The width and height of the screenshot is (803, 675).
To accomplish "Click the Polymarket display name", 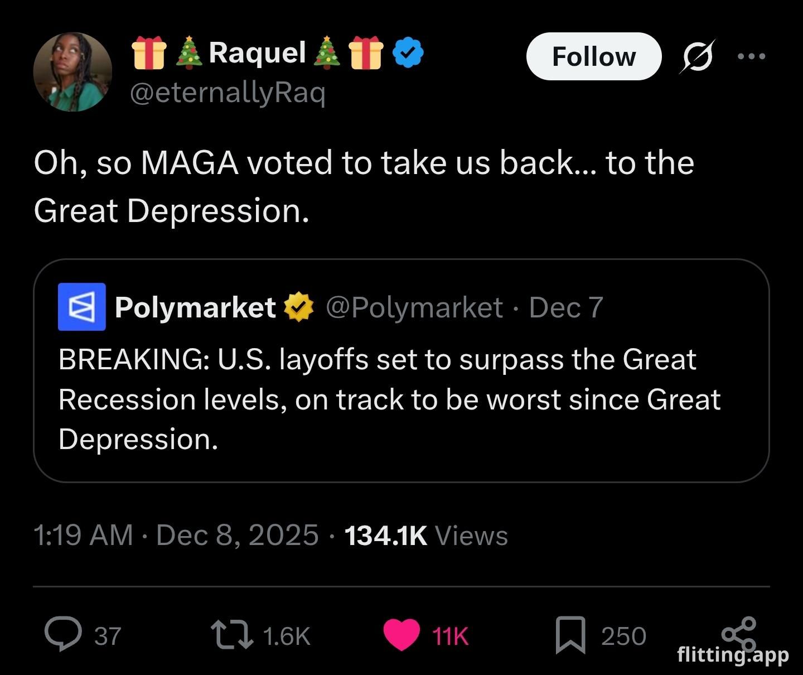I will (195, 307).
